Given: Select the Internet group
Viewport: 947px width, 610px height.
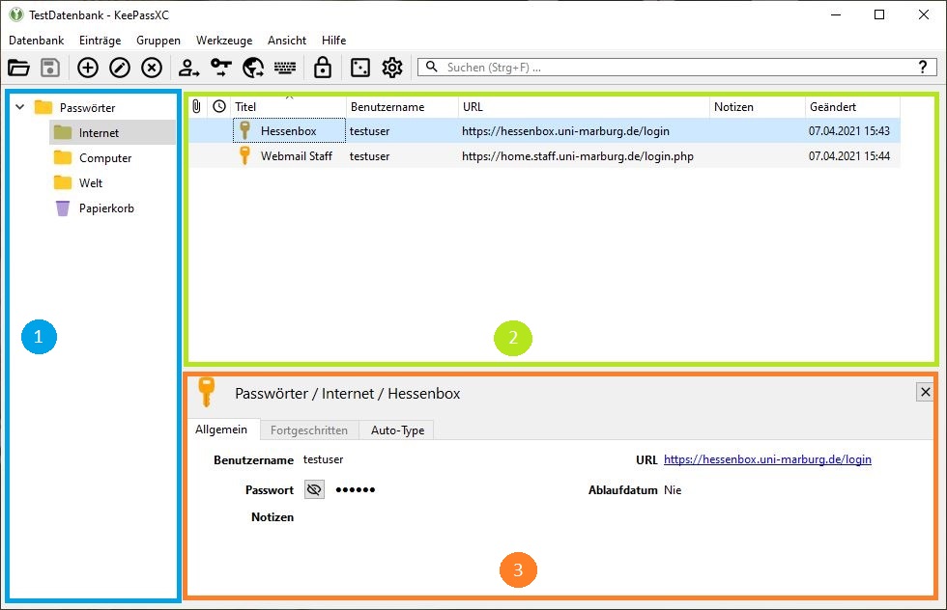Looking at the screenshot, I should [99, 133].
